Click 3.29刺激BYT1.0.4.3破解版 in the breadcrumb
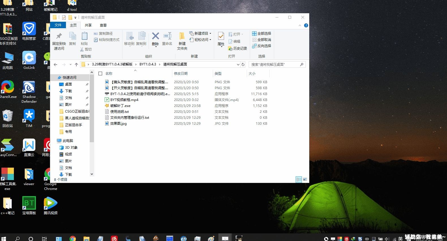Viewport: 447px width, 241px height. (x=112, y=64)
